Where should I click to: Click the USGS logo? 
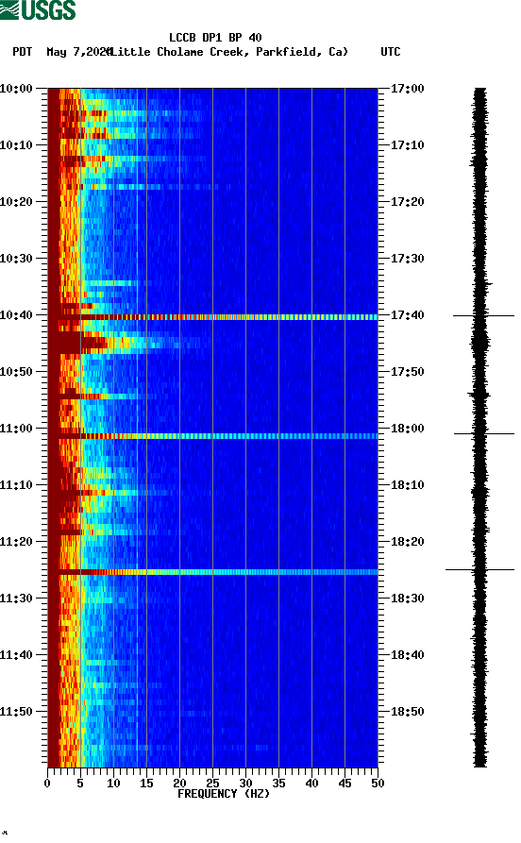(x=38, y=10)
